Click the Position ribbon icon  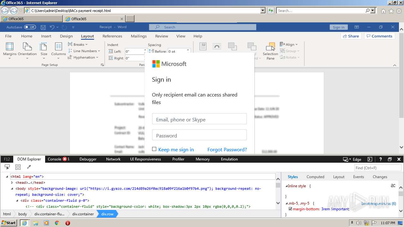[x=203, y=47]
